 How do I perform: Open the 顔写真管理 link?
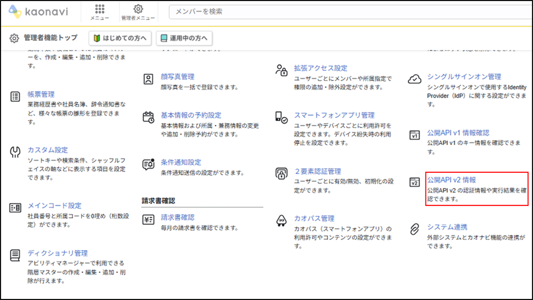pos(177,77)
